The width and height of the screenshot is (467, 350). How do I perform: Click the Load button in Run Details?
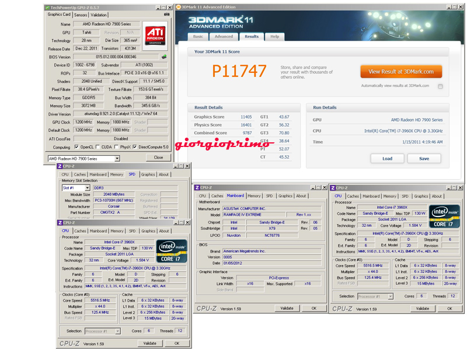tap(387, 159)
